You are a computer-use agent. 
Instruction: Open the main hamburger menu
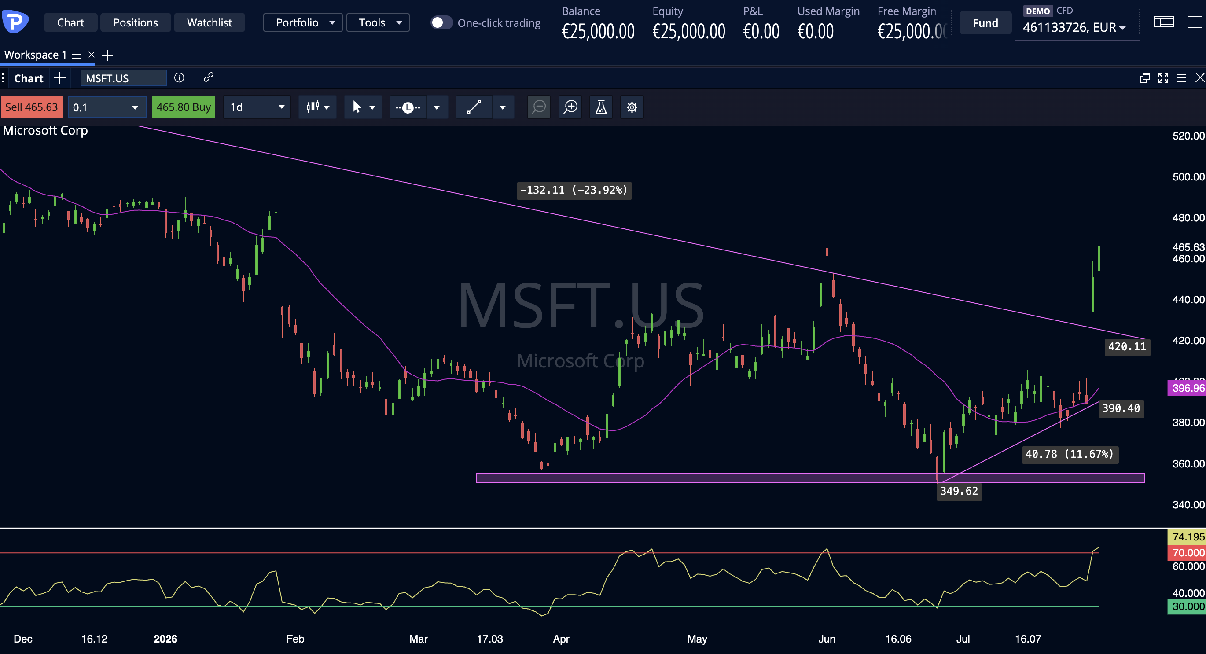[1195, 22]
